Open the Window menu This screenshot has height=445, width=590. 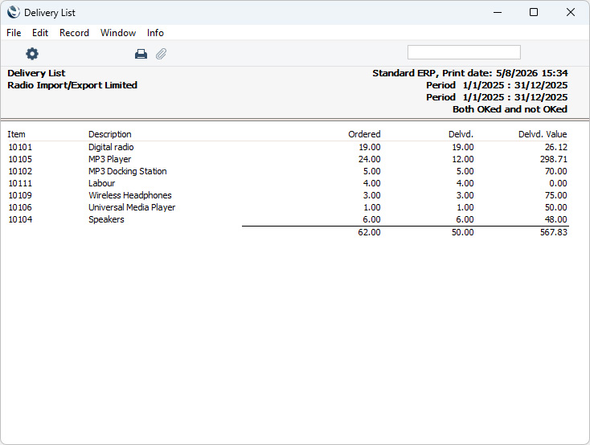(x=118, y=33)
